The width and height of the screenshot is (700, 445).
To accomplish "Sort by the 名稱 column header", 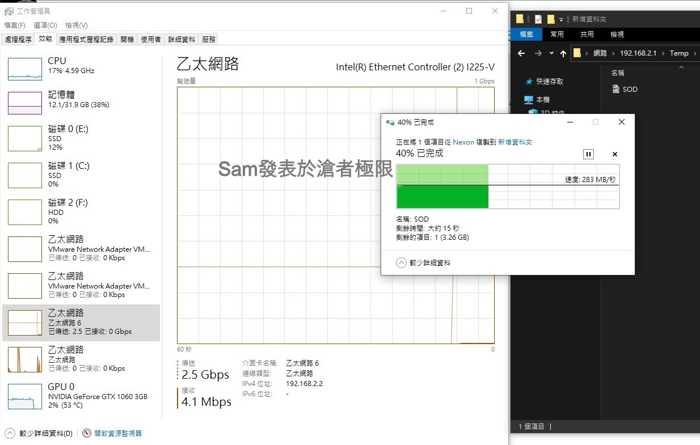I will 618,73.
